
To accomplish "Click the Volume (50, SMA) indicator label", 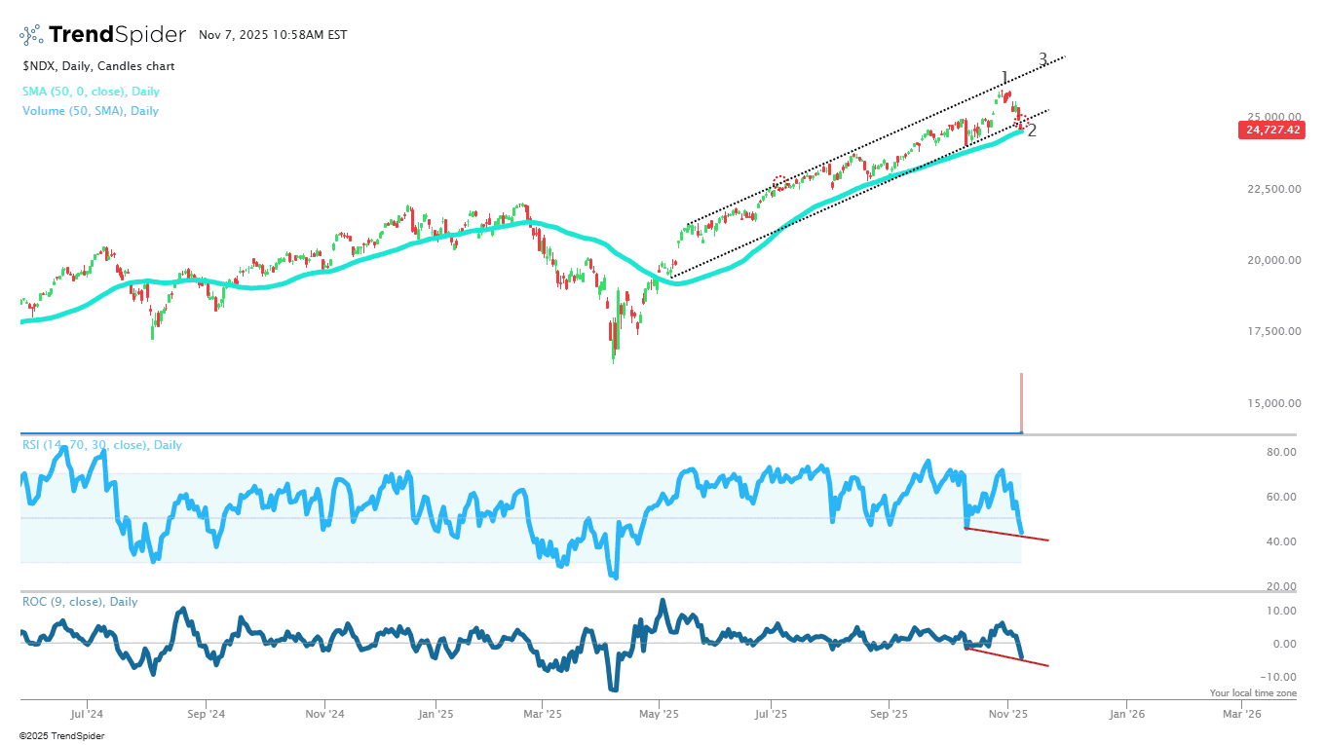I will 91,111.
